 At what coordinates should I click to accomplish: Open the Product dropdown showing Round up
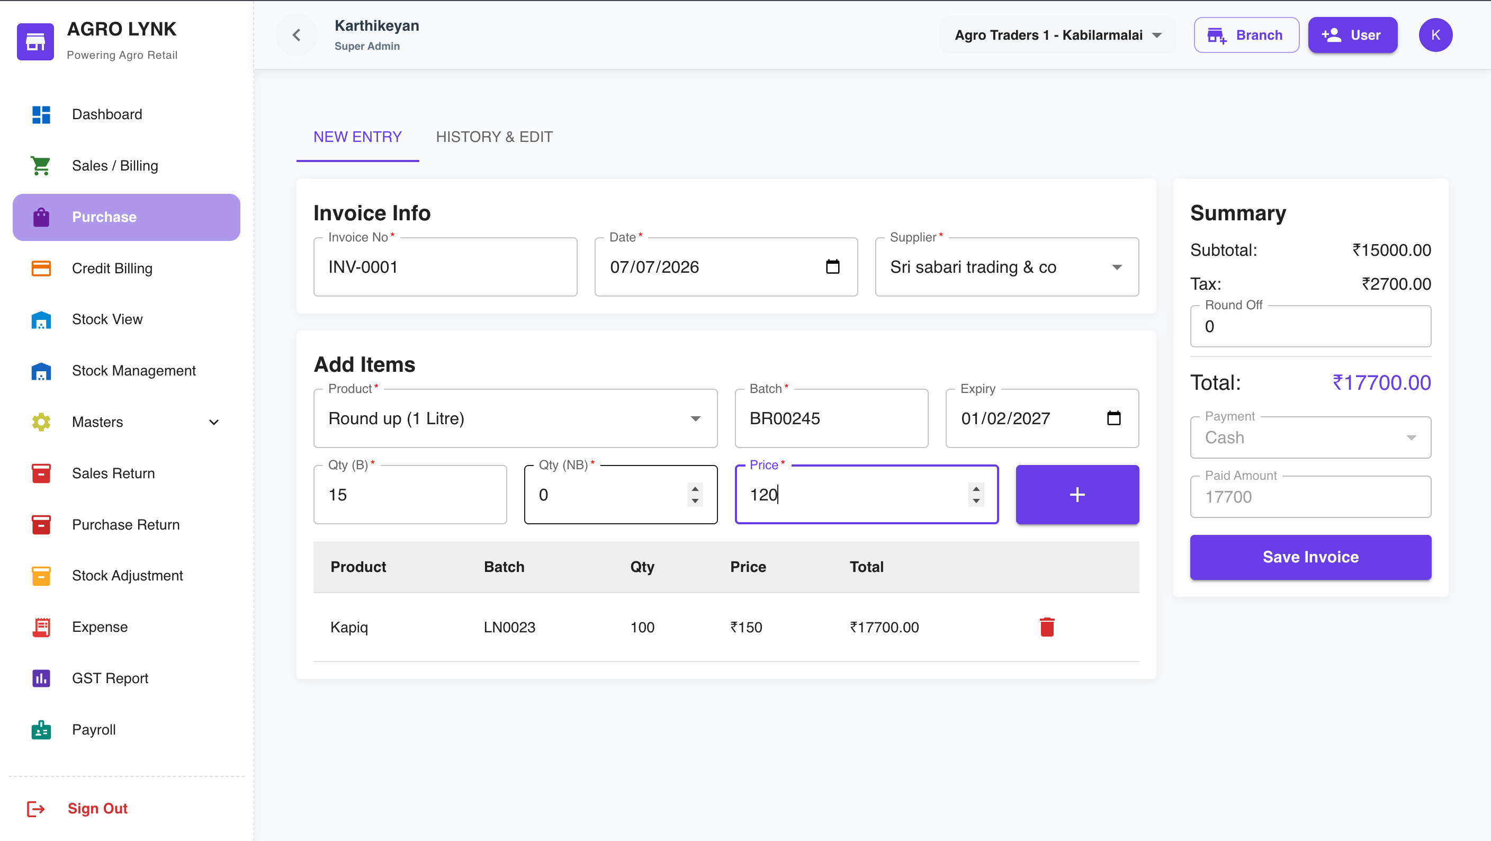point(515,418)
